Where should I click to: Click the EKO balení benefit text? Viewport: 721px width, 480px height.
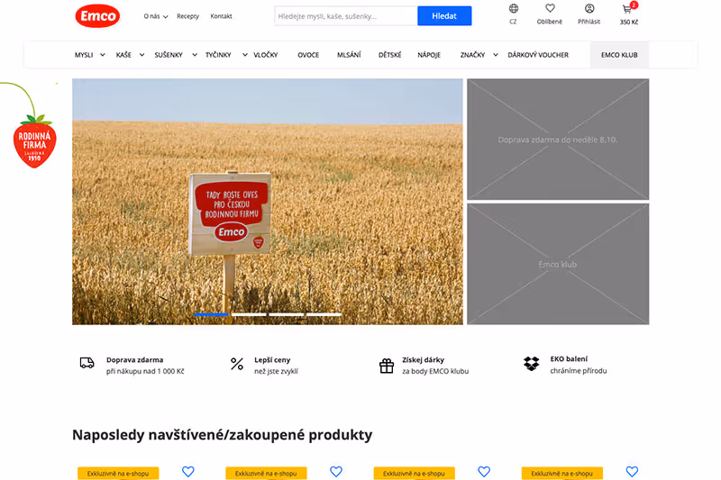point(578,365)
